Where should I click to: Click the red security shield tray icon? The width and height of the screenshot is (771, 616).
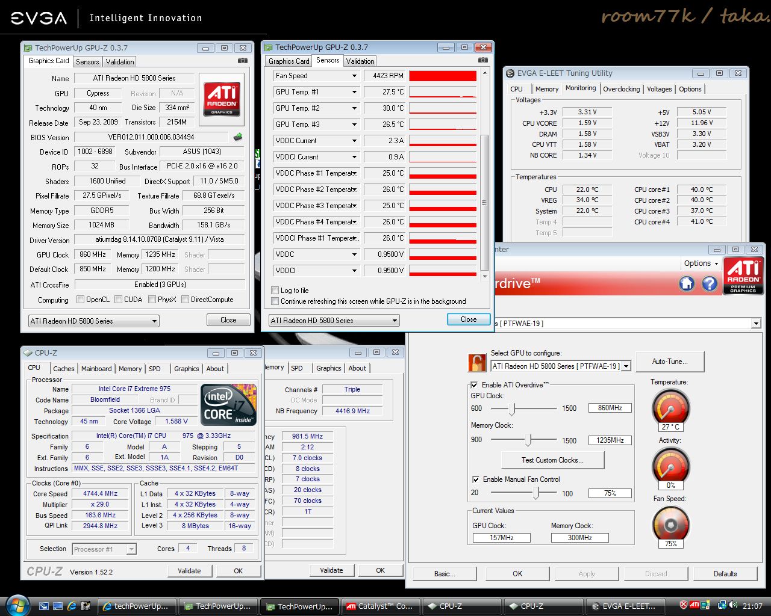[684, 605]
